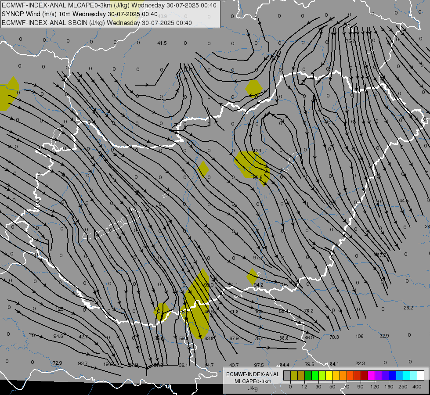Click the map value 52.4
Image resolution: width=430 pixels, height=395 pixels.
point(284,311)
